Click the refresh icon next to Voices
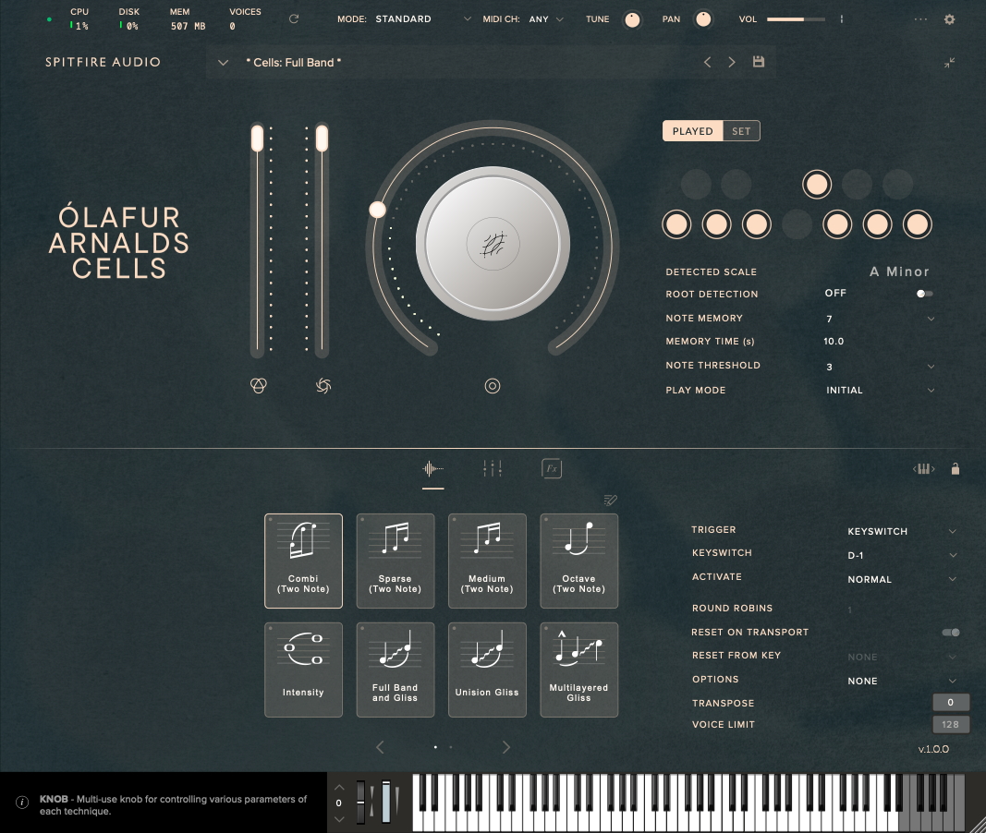 294,19
